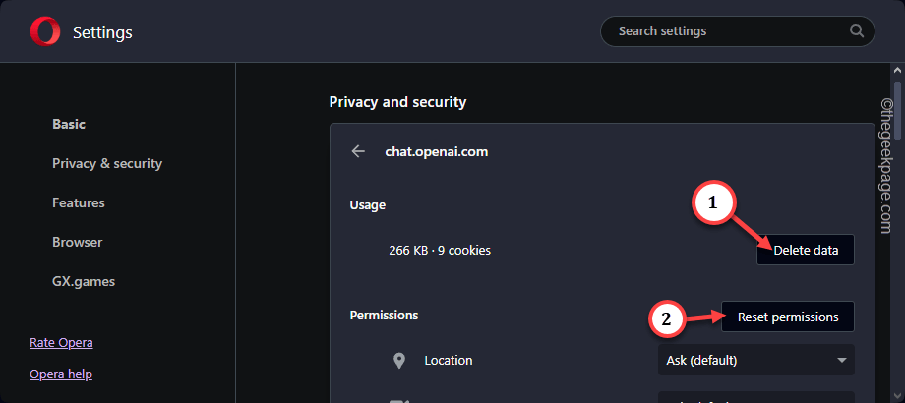Click the vertical scrollbar thumb
Image resolution: width=905 pixels, height=403 pixels.
[x=897, y=110]
